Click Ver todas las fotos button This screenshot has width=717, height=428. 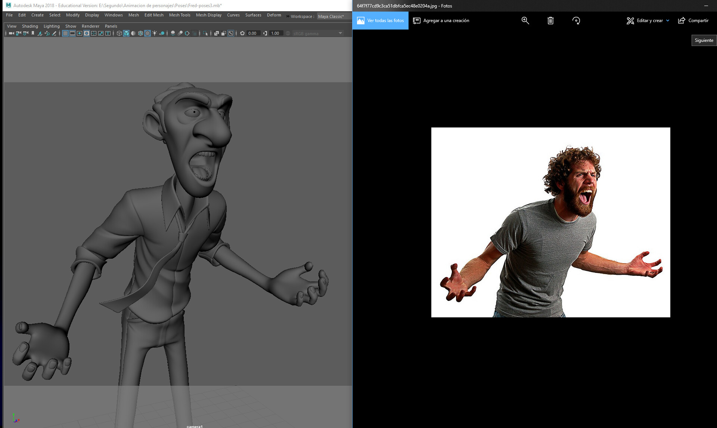click(380, 21)
